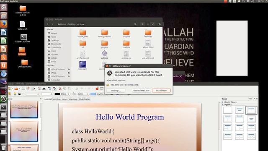The image size is (268, 151).
Task: Click the black line color swatch
Action: [x=57, y=94]
